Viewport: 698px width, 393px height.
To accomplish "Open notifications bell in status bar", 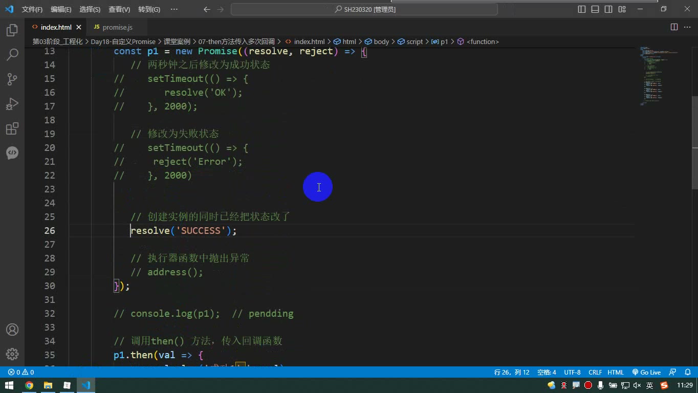I will tap(687, 373).
